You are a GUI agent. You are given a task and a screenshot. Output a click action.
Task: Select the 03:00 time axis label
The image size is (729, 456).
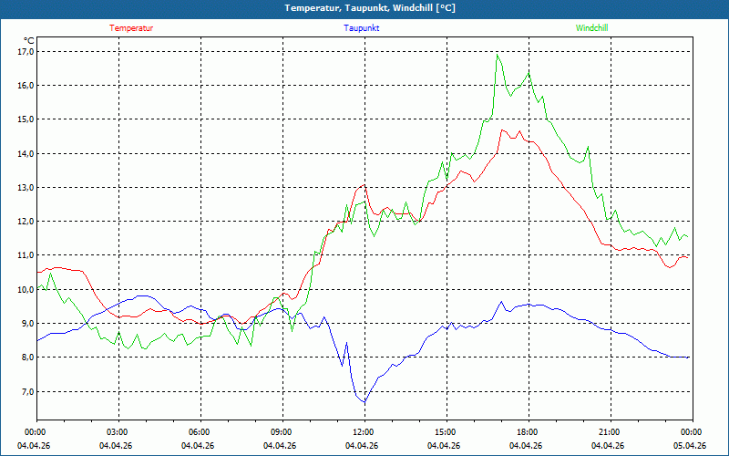pos(118,432)
